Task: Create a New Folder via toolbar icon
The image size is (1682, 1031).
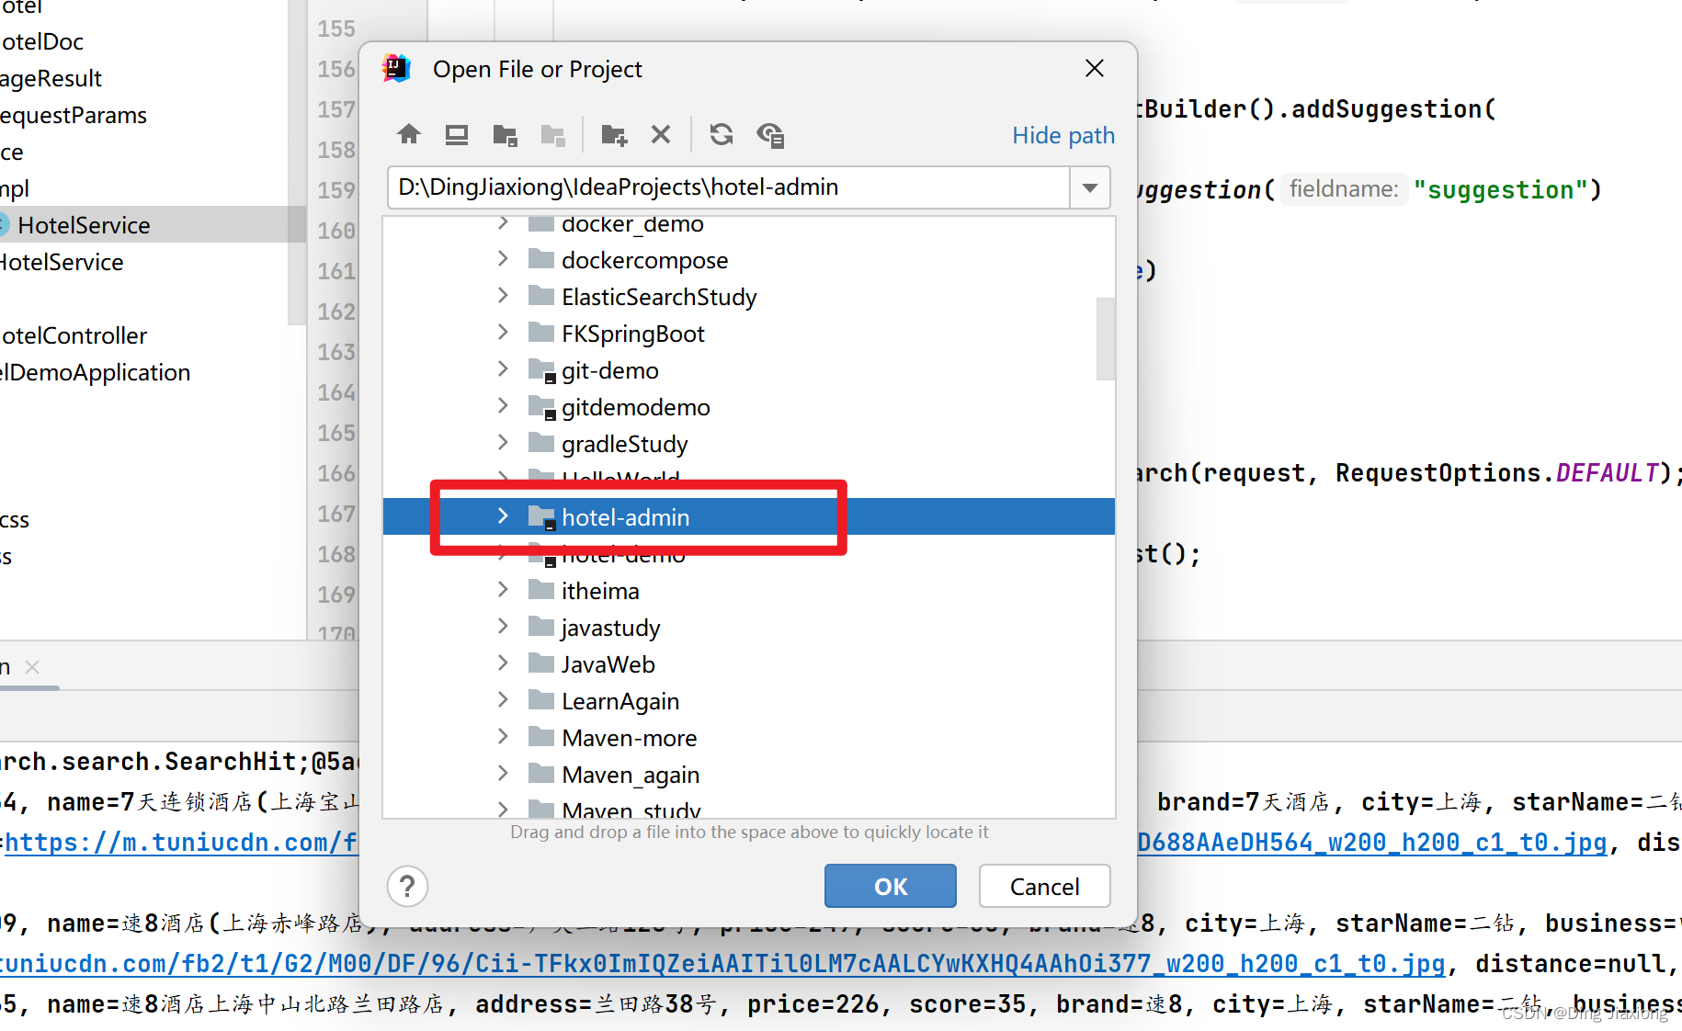Action: click(x=614, y=135)
